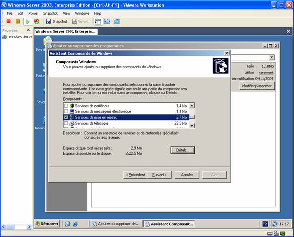This screenshot has width=294, height=237.
Task: Click the Windows components CD box icon
Action: tap(220, 66)
